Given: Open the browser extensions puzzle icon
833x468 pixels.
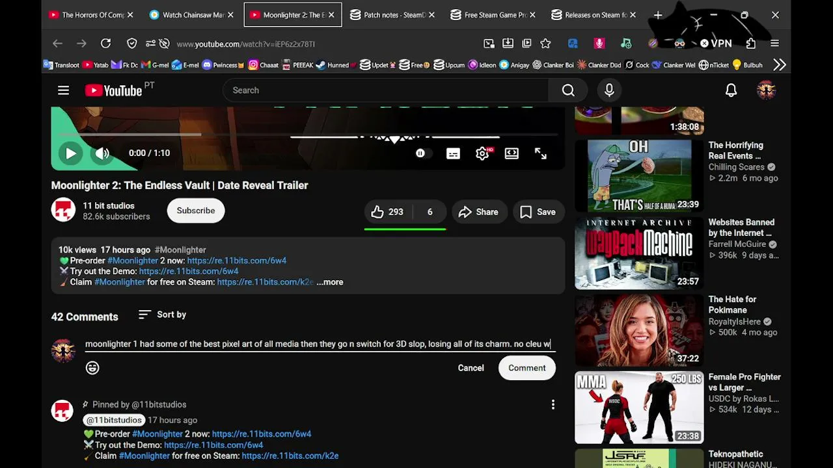Looking at the screenshot, I should pyautogui.click(x=751, y=44).
